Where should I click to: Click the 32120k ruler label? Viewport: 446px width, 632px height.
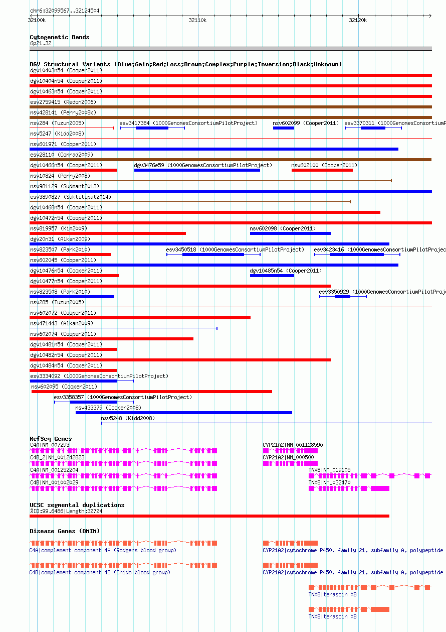(358, 20)
